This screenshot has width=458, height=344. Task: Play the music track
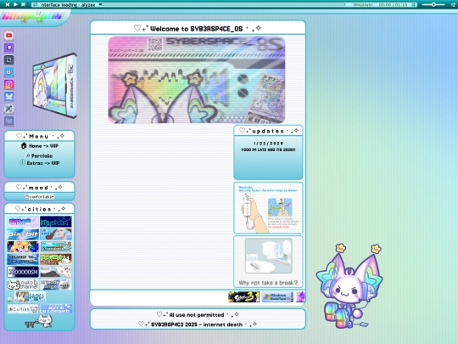(x=15, y=4)
